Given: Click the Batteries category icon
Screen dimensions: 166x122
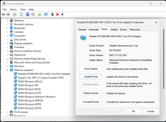Looking at the screenshot, I should tap(11, 21).
